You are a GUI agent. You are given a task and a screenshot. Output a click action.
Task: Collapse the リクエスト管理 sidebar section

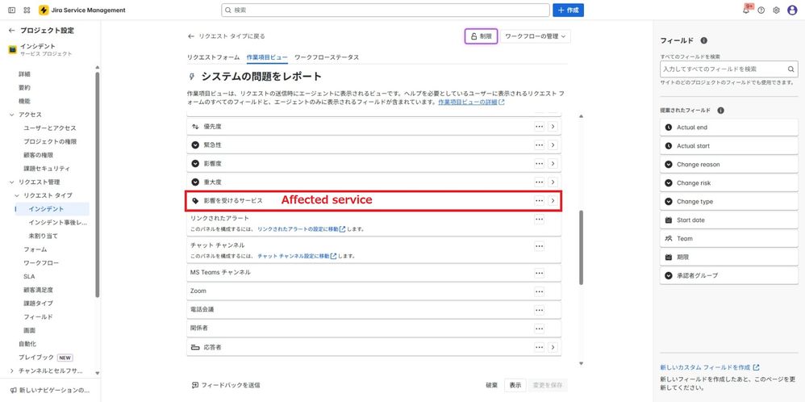tap(12, 182)
